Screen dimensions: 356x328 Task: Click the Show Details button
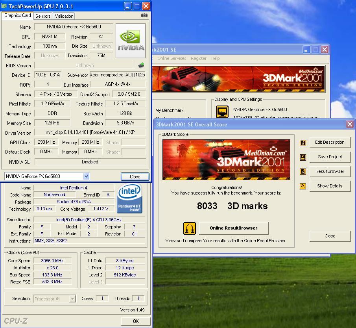[x=330, y=186]
